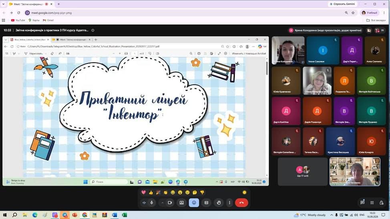The width and height of the screenshot is (390, 219).
Task: Open Windows Start menu
Action: coord(4,215)
